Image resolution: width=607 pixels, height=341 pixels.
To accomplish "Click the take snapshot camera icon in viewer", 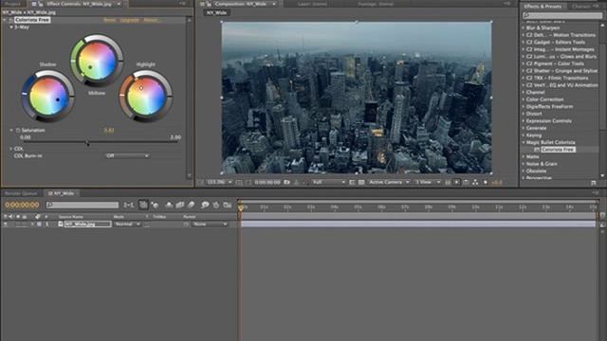I will [x=286, y=182].
